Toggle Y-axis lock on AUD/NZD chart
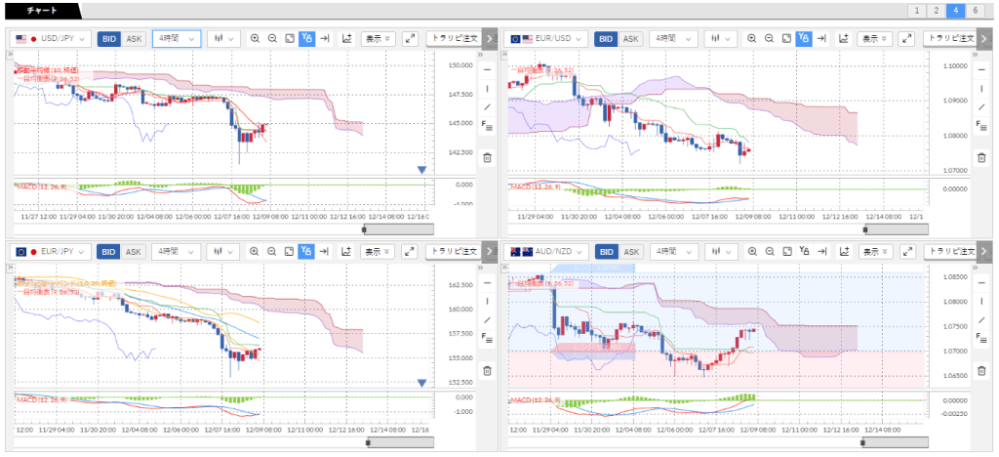 [804, 252]
